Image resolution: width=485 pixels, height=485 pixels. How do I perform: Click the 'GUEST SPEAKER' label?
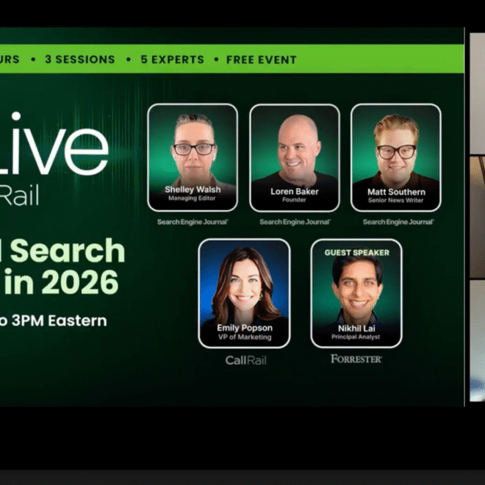click(x=356, y=253)
